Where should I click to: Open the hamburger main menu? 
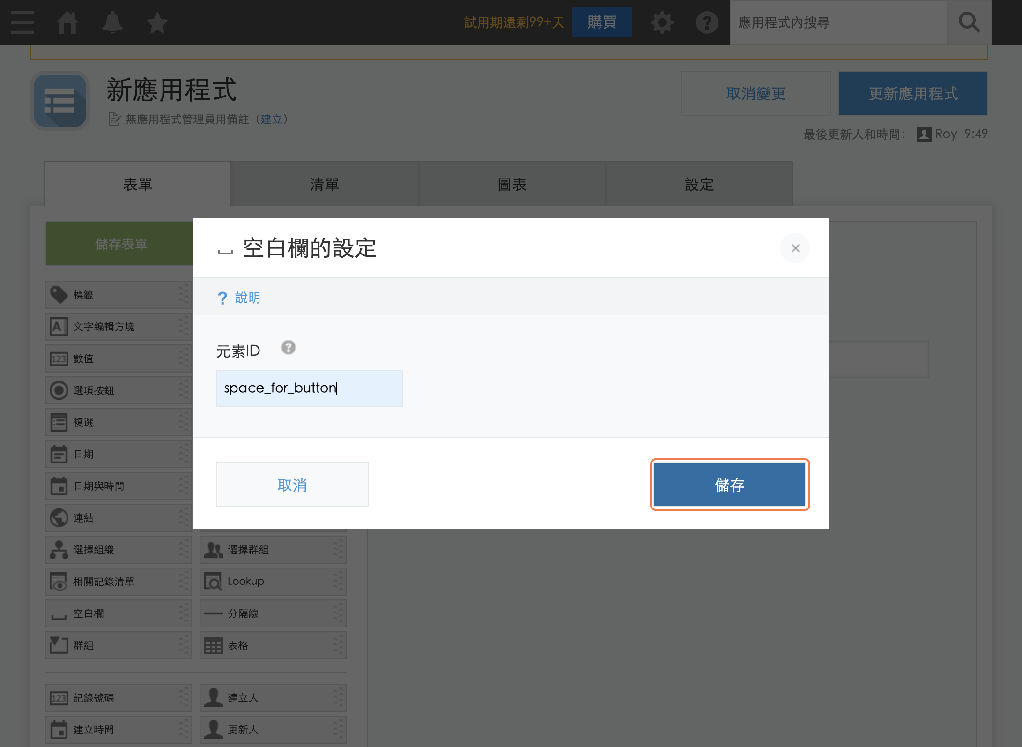coord(22,22)
